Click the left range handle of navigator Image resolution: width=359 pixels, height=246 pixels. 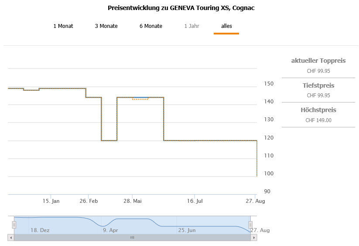click(x=14, y=225)
